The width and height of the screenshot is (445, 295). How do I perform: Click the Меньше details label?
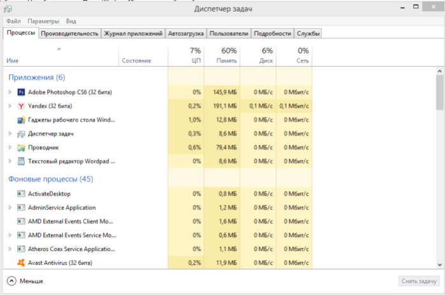[x=31, y=281]
